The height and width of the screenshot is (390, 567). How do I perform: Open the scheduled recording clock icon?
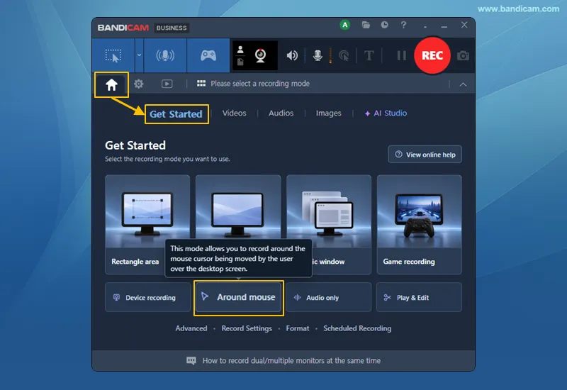[x=384, y=25]
